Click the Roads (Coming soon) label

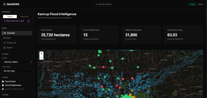click(14, 89)
